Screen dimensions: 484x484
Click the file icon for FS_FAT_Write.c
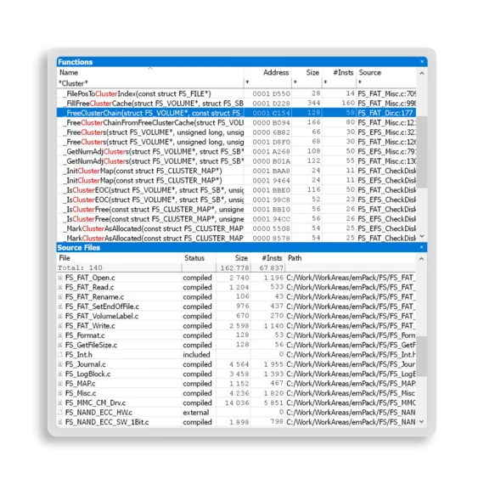[x=60, y=326]
